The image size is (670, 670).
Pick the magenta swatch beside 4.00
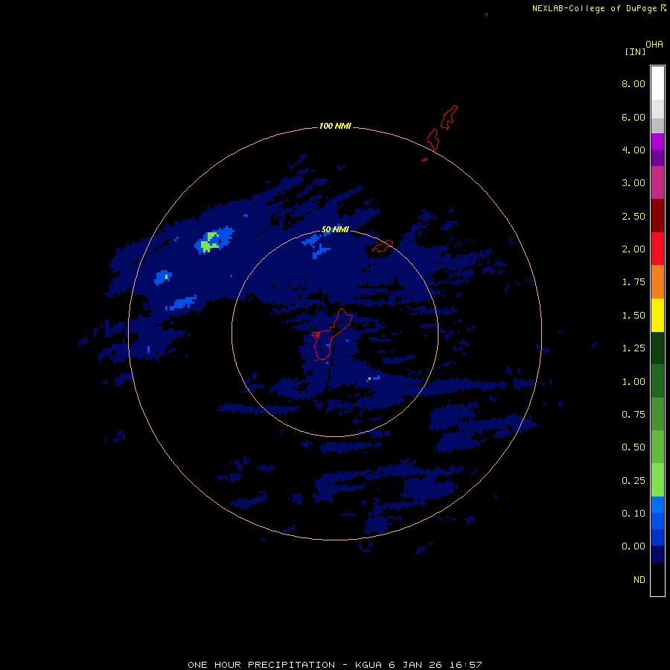[x=657, y=142]
